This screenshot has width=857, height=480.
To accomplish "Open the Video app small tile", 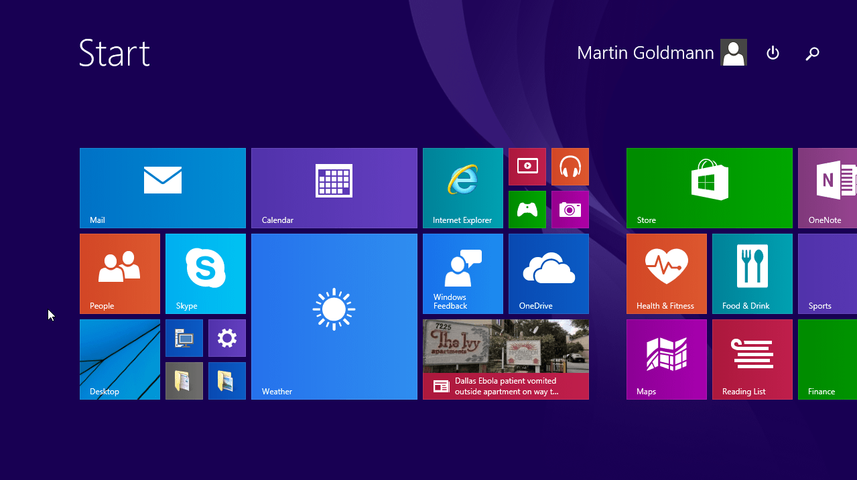I will click(x=527, y=167).
